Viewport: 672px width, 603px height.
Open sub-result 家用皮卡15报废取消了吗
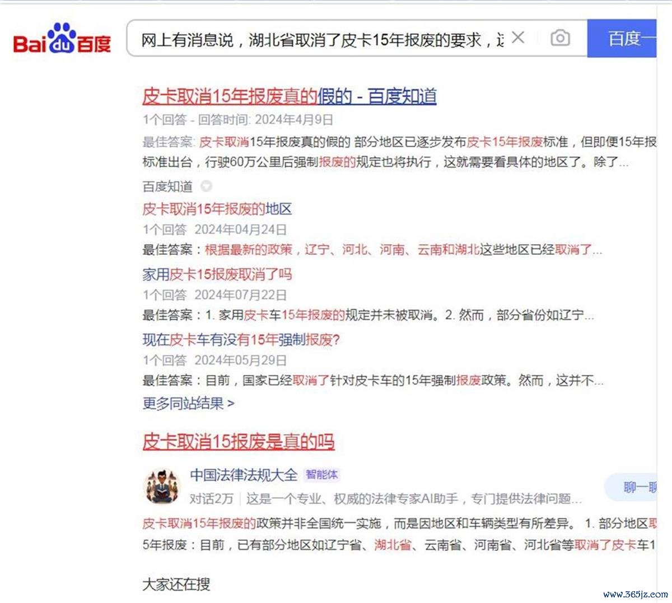click(x=217, y=274)
